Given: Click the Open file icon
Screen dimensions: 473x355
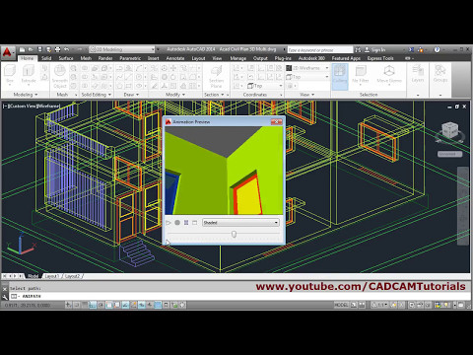Looking at the screenshot, I should click(31, 49).
